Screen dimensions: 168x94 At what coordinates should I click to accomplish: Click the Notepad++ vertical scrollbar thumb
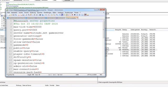click(x=103, y=30)
